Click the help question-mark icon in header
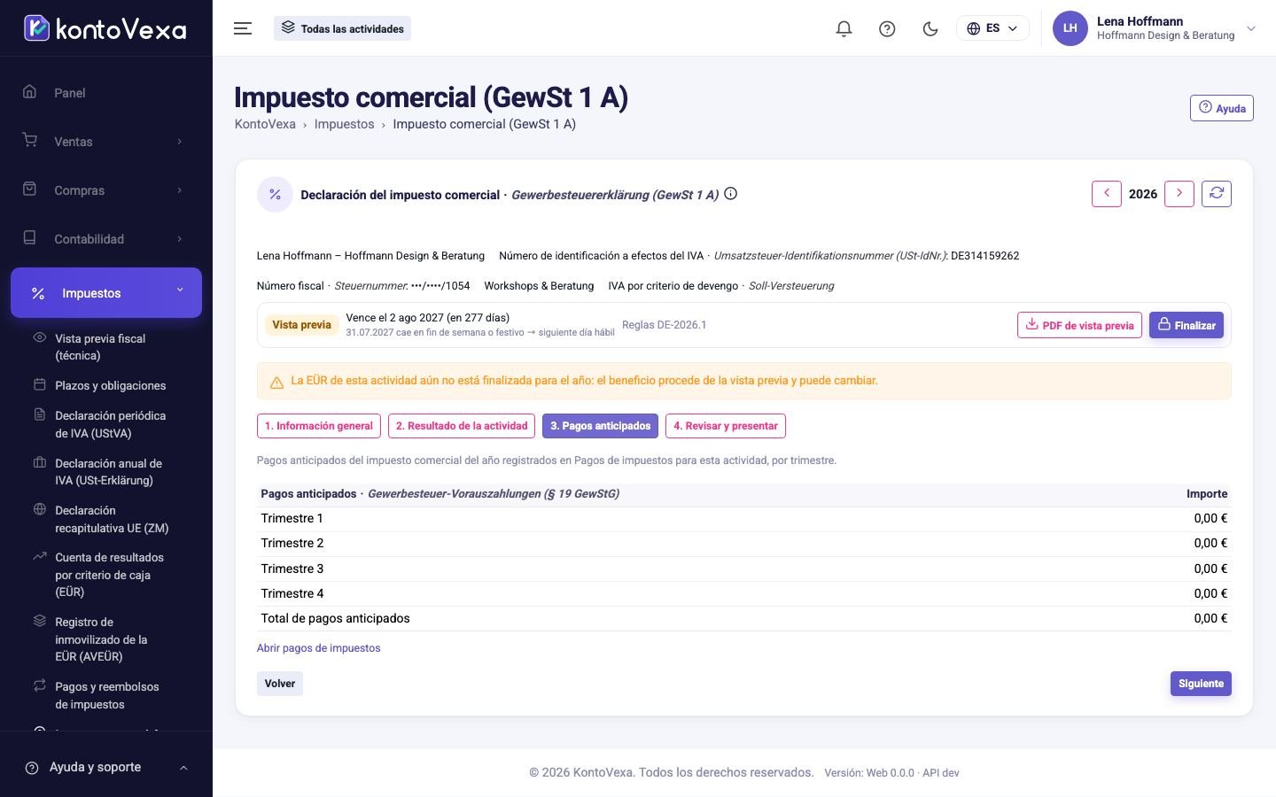Screen dimensions: 1276x797 (887, 28)
